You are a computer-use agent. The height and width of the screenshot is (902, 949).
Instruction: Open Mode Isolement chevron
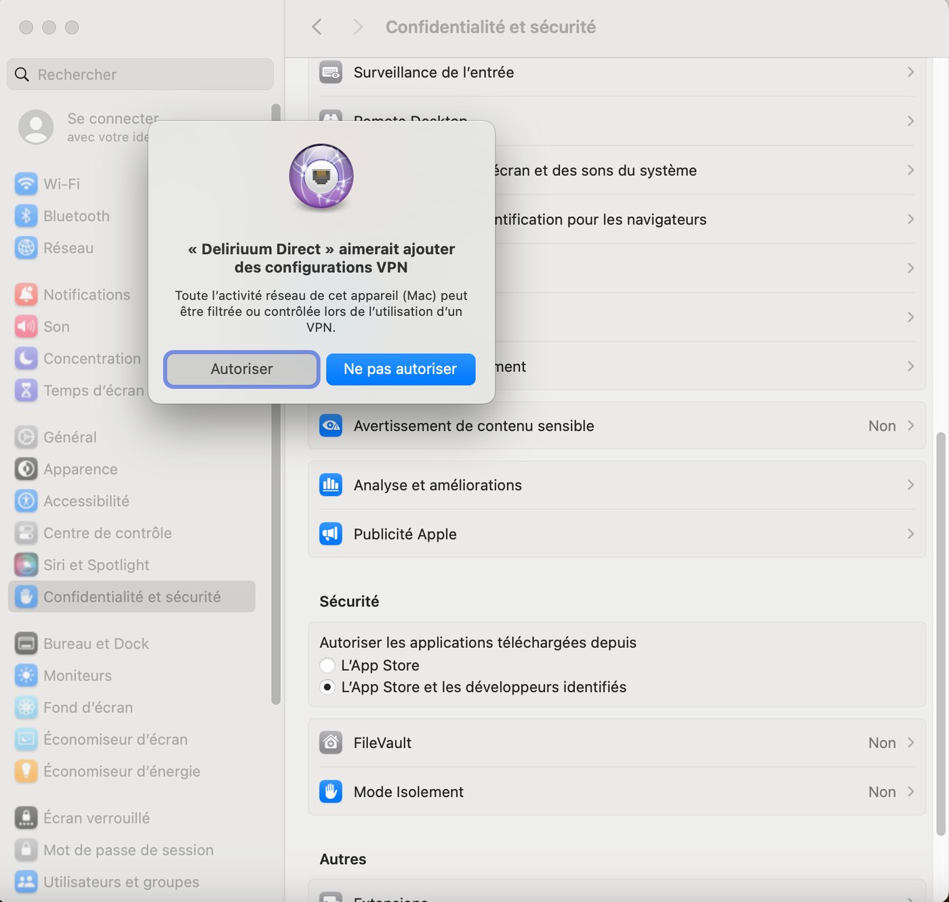(x=910, y=791)
